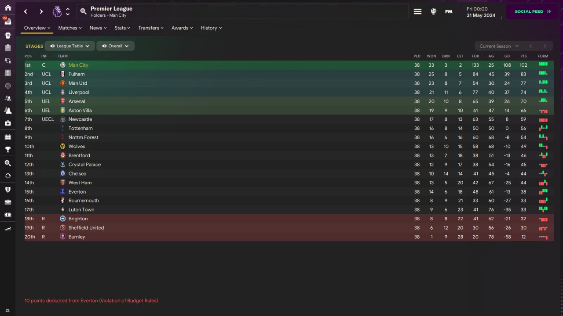Click the search input field

[242, 12]
